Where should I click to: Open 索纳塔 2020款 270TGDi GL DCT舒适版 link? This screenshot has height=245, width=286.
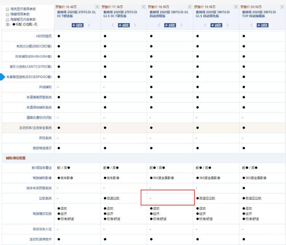76,14
